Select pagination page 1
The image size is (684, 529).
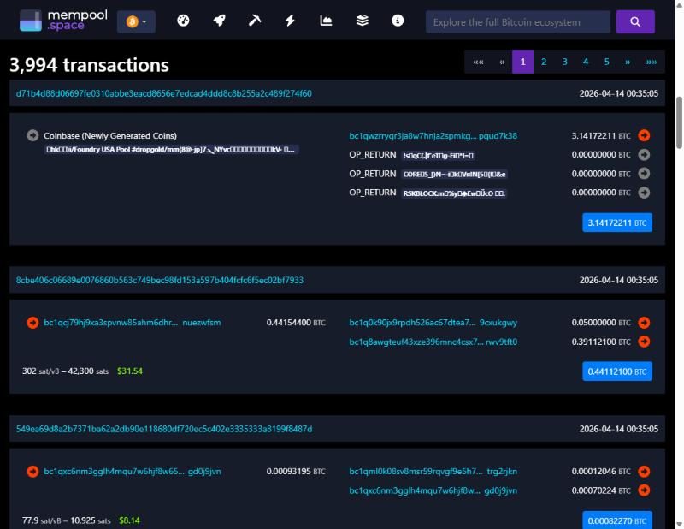(522, 62)
